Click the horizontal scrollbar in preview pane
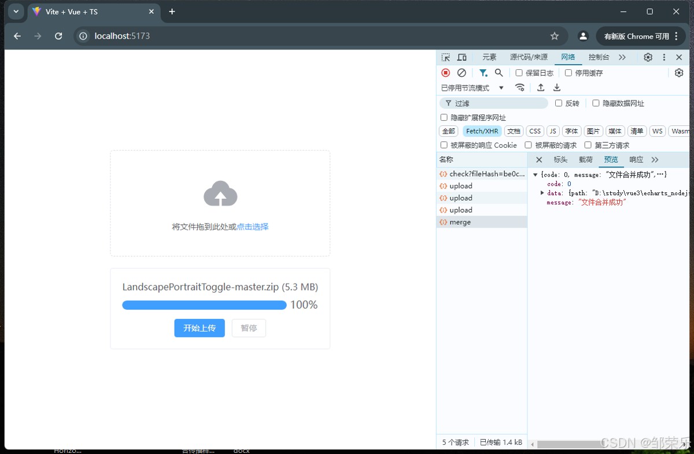Image resolution: width=694 pixels, height=454 pixels. tap(570, 445)
